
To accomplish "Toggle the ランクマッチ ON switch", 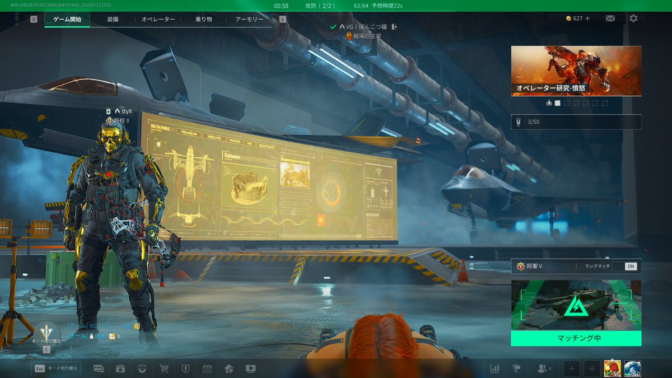I will [624, 267].
